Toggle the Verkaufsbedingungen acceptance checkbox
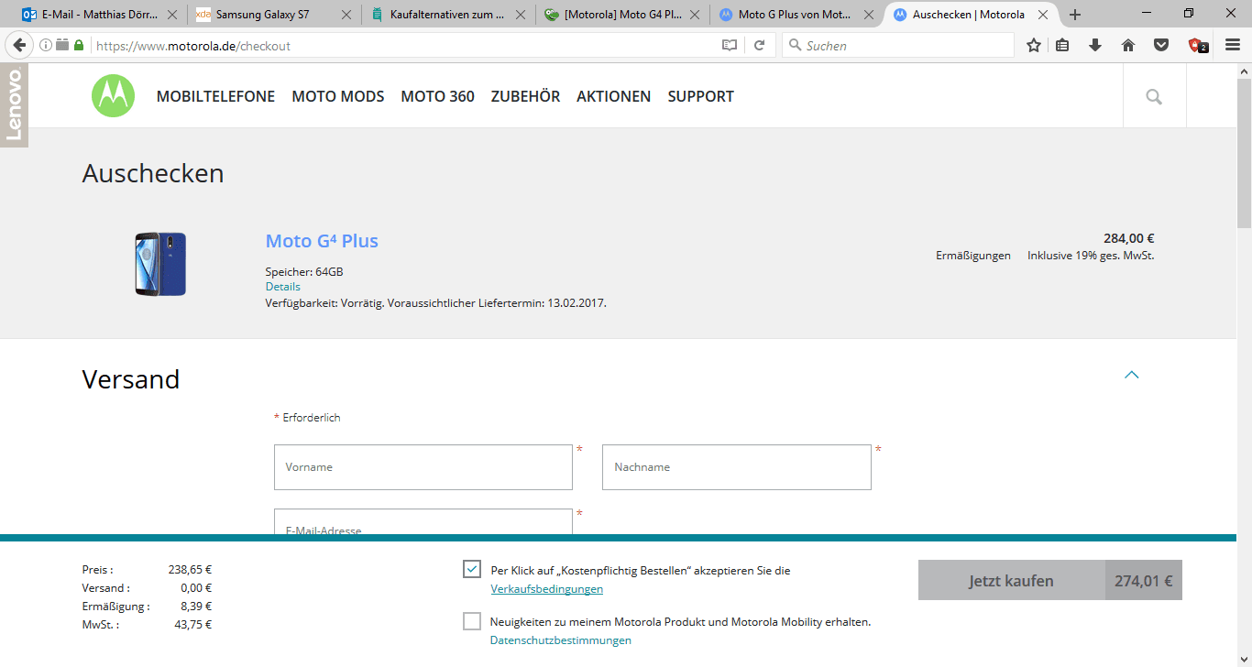Viewport: 1252px width, 667px height. tap(472, 569)
